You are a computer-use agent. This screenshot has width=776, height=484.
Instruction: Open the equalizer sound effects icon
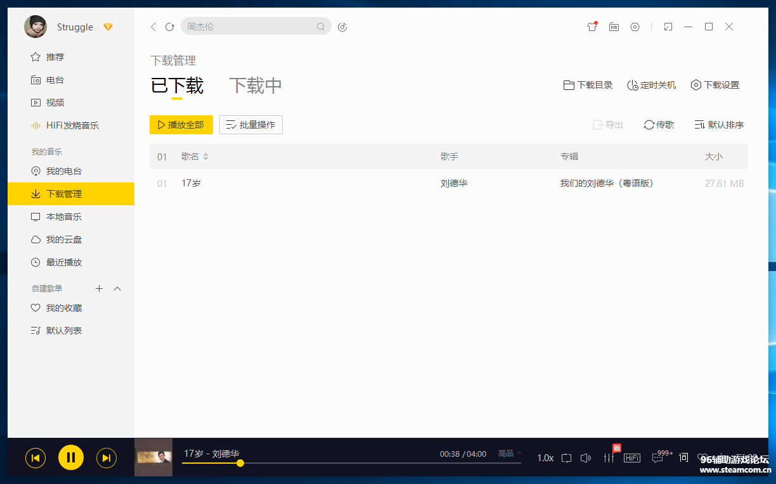click(x=609, y=457)
